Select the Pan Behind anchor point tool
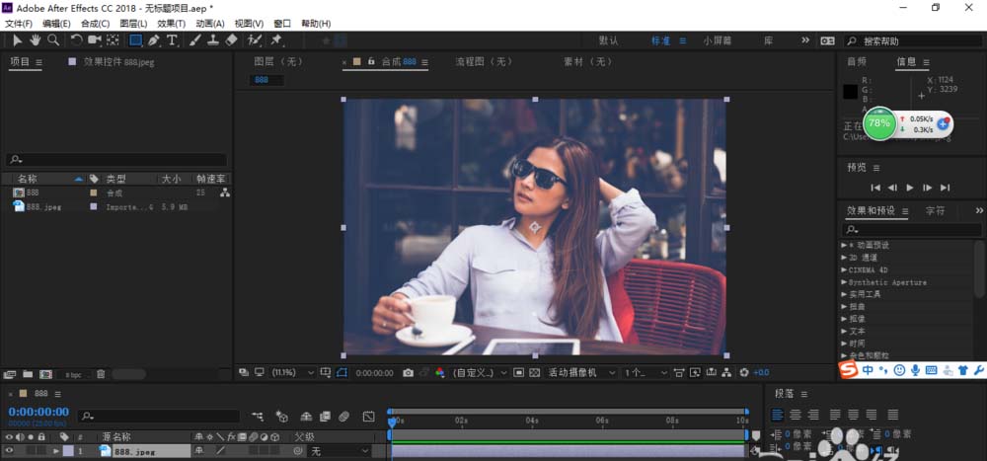The width and height of the screenshot is (987, 461). (113, 40)
